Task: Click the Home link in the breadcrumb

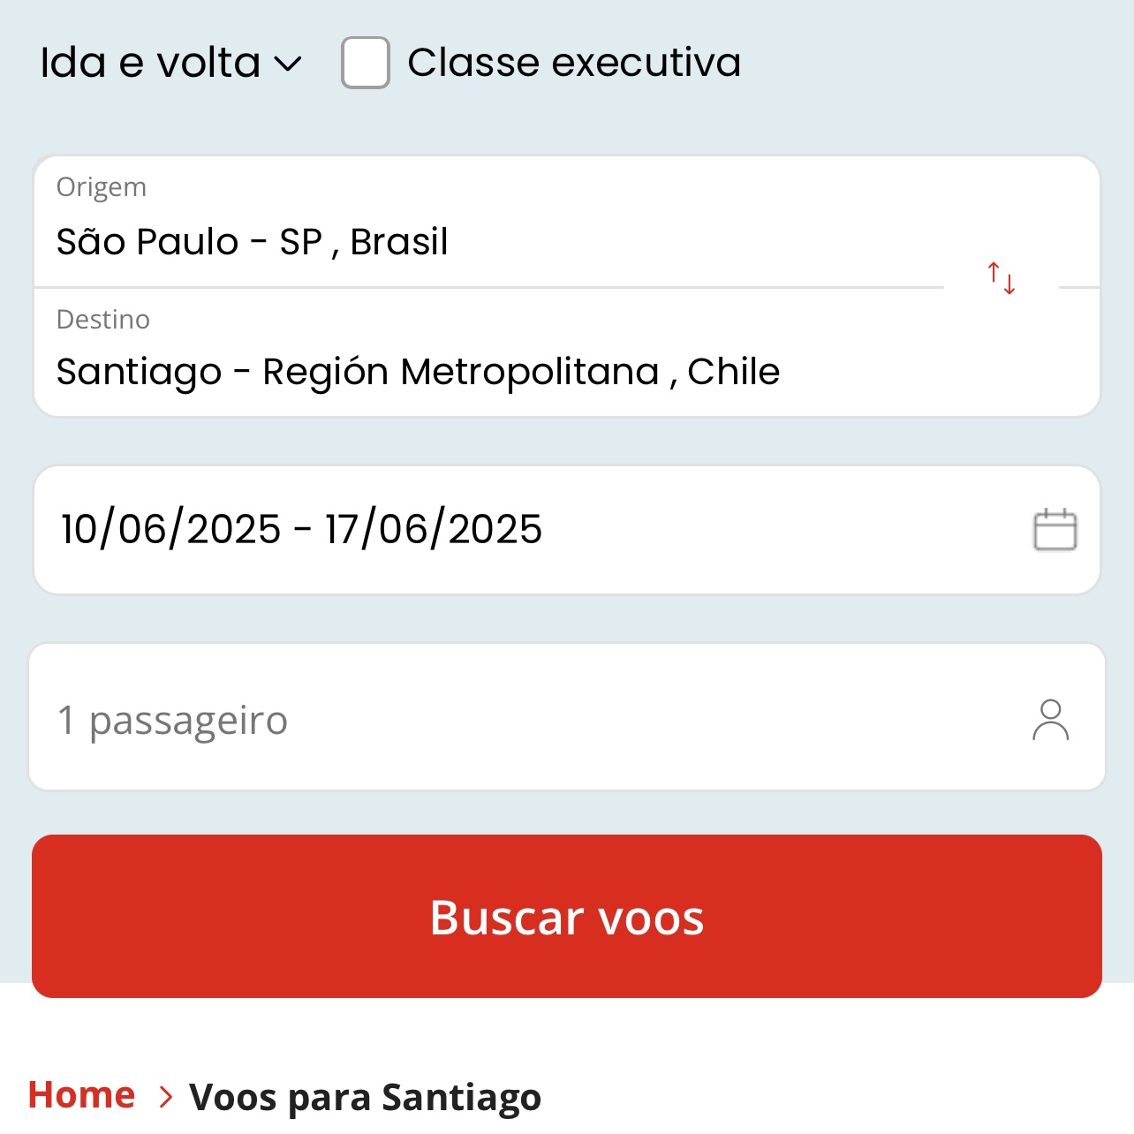Action: click(80, 1094)
